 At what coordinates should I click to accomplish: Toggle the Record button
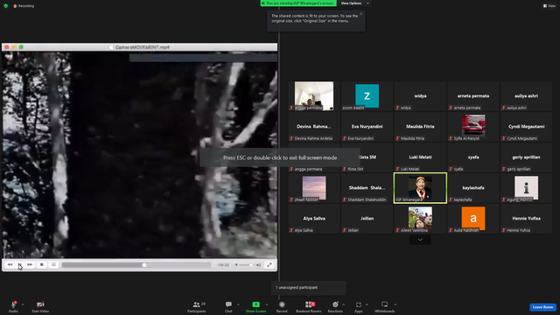(x=282, y=306)
